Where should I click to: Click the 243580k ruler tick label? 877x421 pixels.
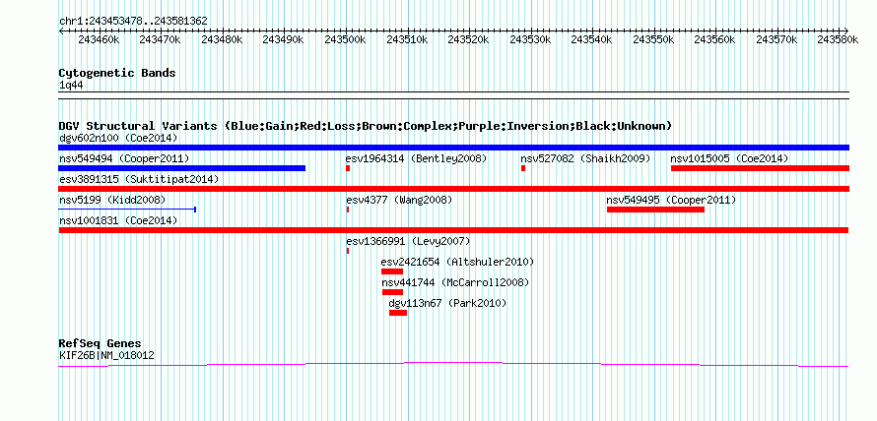(838, 39)
